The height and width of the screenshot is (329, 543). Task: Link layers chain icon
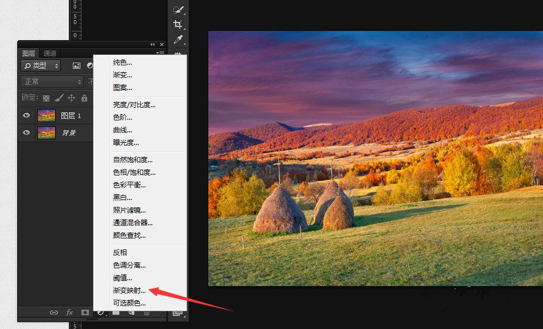tap(54, 312)
